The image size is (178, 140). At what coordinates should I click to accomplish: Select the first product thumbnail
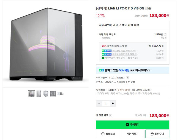tap(31, 94)
